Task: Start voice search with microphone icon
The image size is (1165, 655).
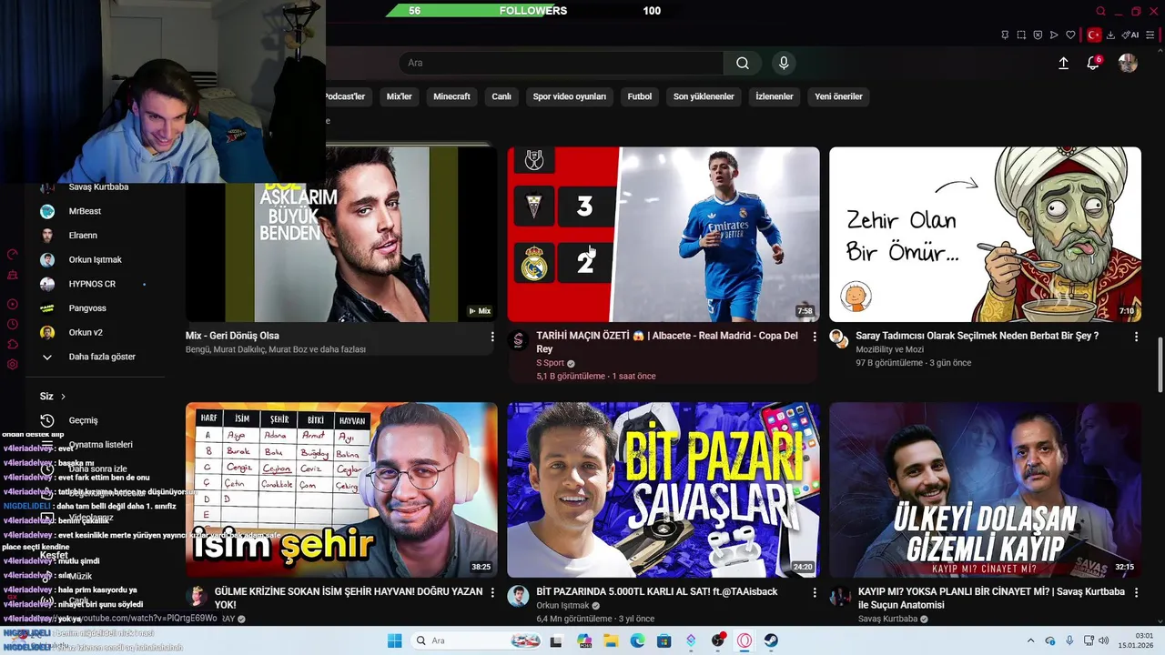Action: pyautogui.click(x=784, y=63)
